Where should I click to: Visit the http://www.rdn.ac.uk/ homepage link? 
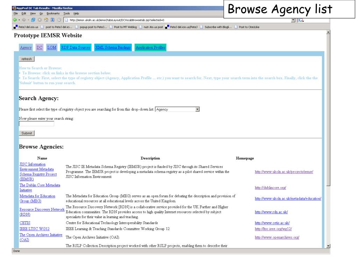pos(271,212)
